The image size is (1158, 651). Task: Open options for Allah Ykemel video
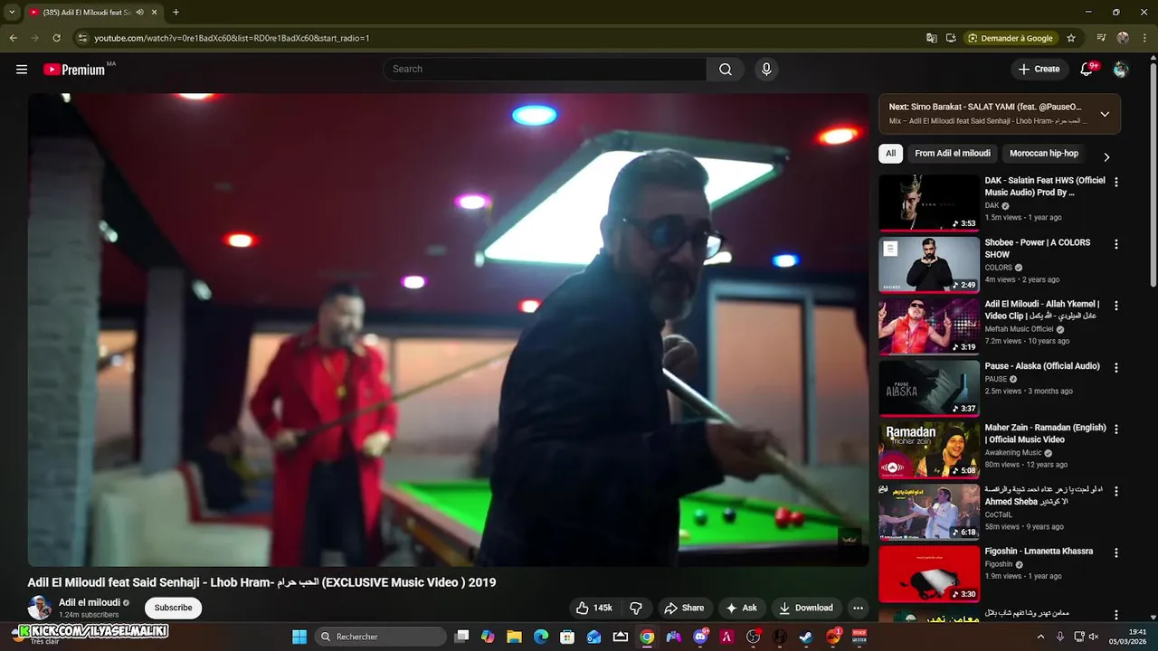1115,306
